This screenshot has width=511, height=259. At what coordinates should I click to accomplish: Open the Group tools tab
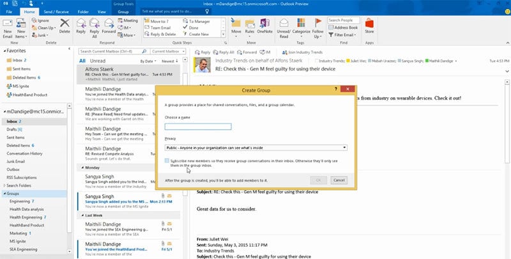pyautogui.click(x=123, y=12)
